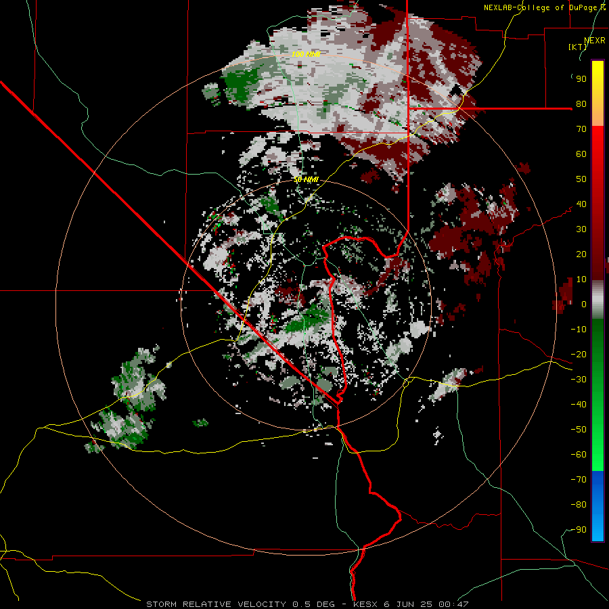Click the 30 value on the velocity scale

tap(581, 229)
